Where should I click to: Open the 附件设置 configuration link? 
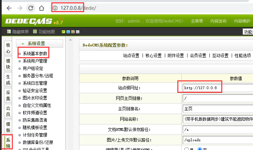click(176, 56)
